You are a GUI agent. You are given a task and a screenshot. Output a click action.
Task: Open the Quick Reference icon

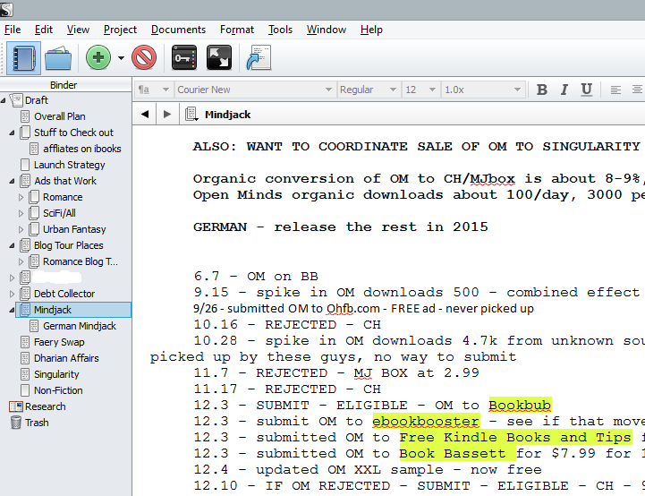coord(259,58)
